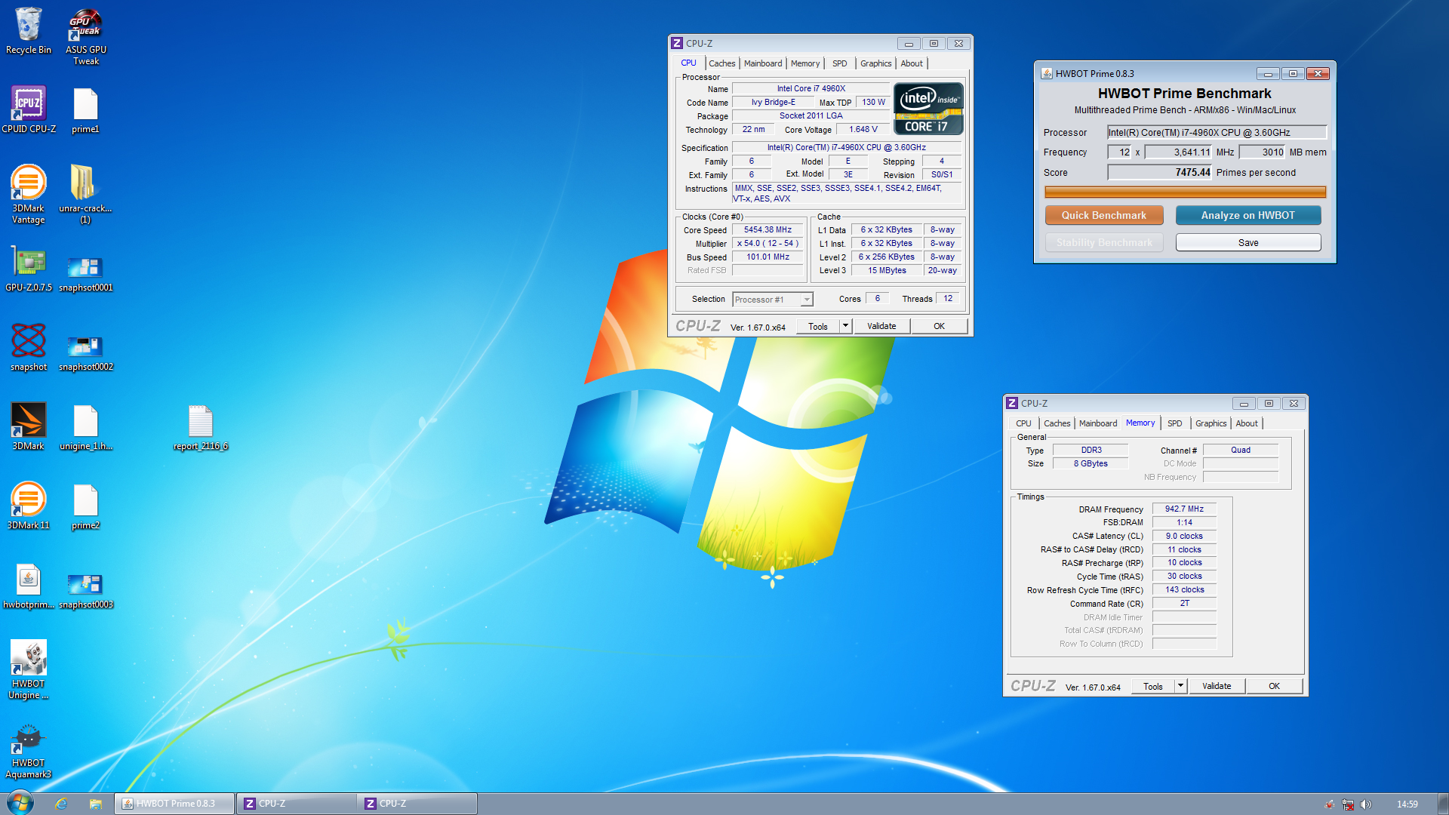1449x815 pixels.
Task: Click Tools button in top CPU-Z
Action: [818, 326]
